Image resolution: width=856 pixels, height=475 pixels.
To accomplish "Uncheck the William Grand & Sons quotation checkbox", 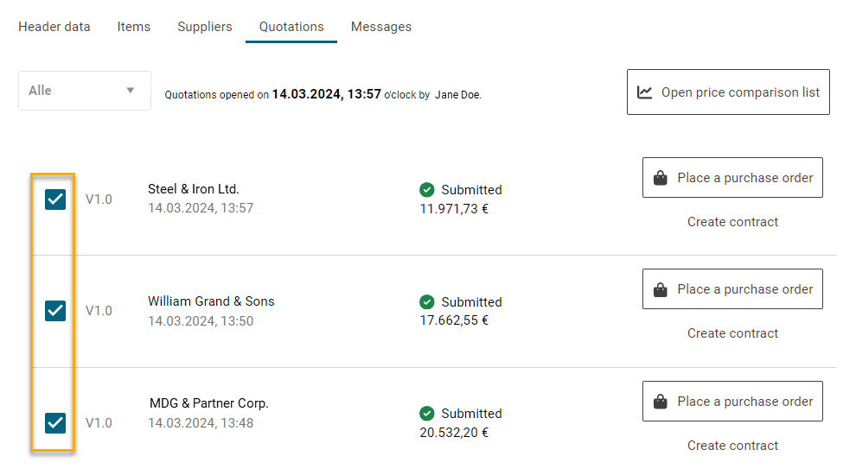I will (x=55, y=311).
